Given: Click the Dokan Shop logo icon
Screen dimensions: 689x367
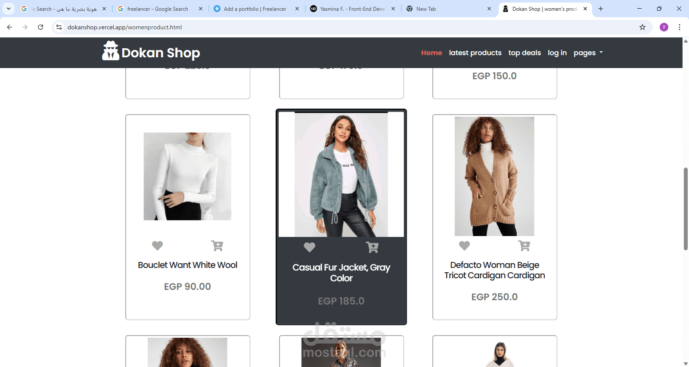Looking at the screenshot, I should pos(111,51).
